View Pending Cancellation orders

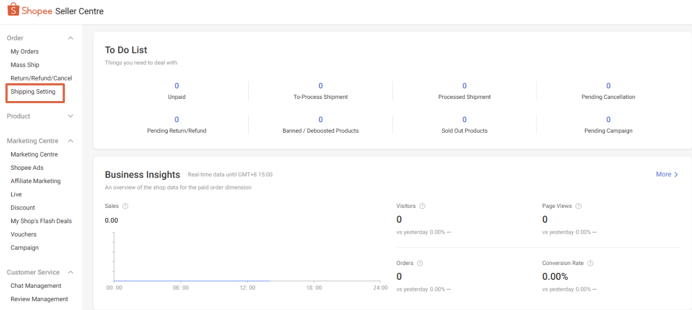[608, 91]
